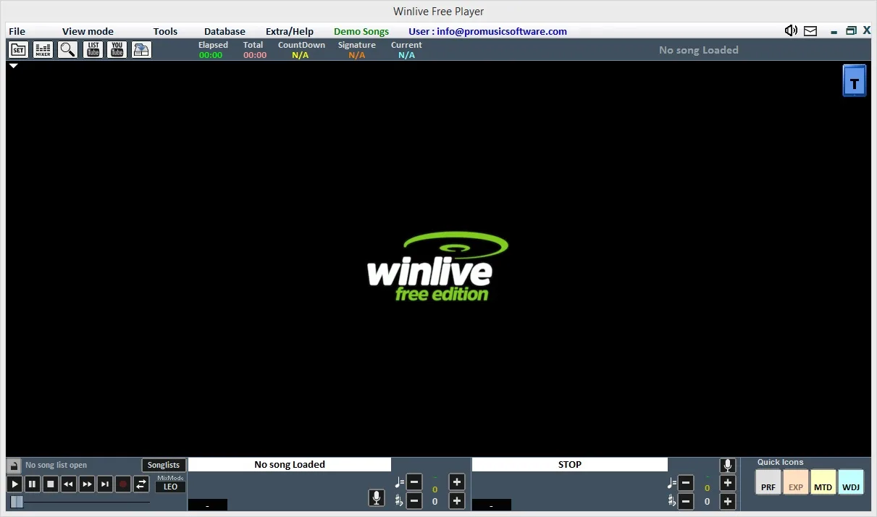Click the speaker volume icon at top
This screenshot has width=877, height=517.
(791, 30)
